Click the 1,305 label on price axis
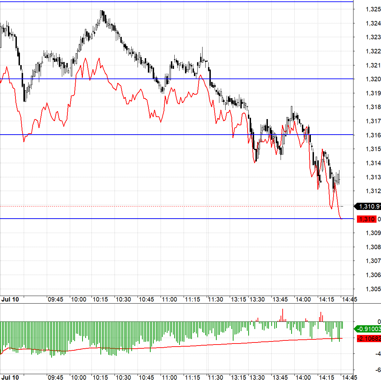The height and width of the screenshot is (380, 381). point(373,289)
